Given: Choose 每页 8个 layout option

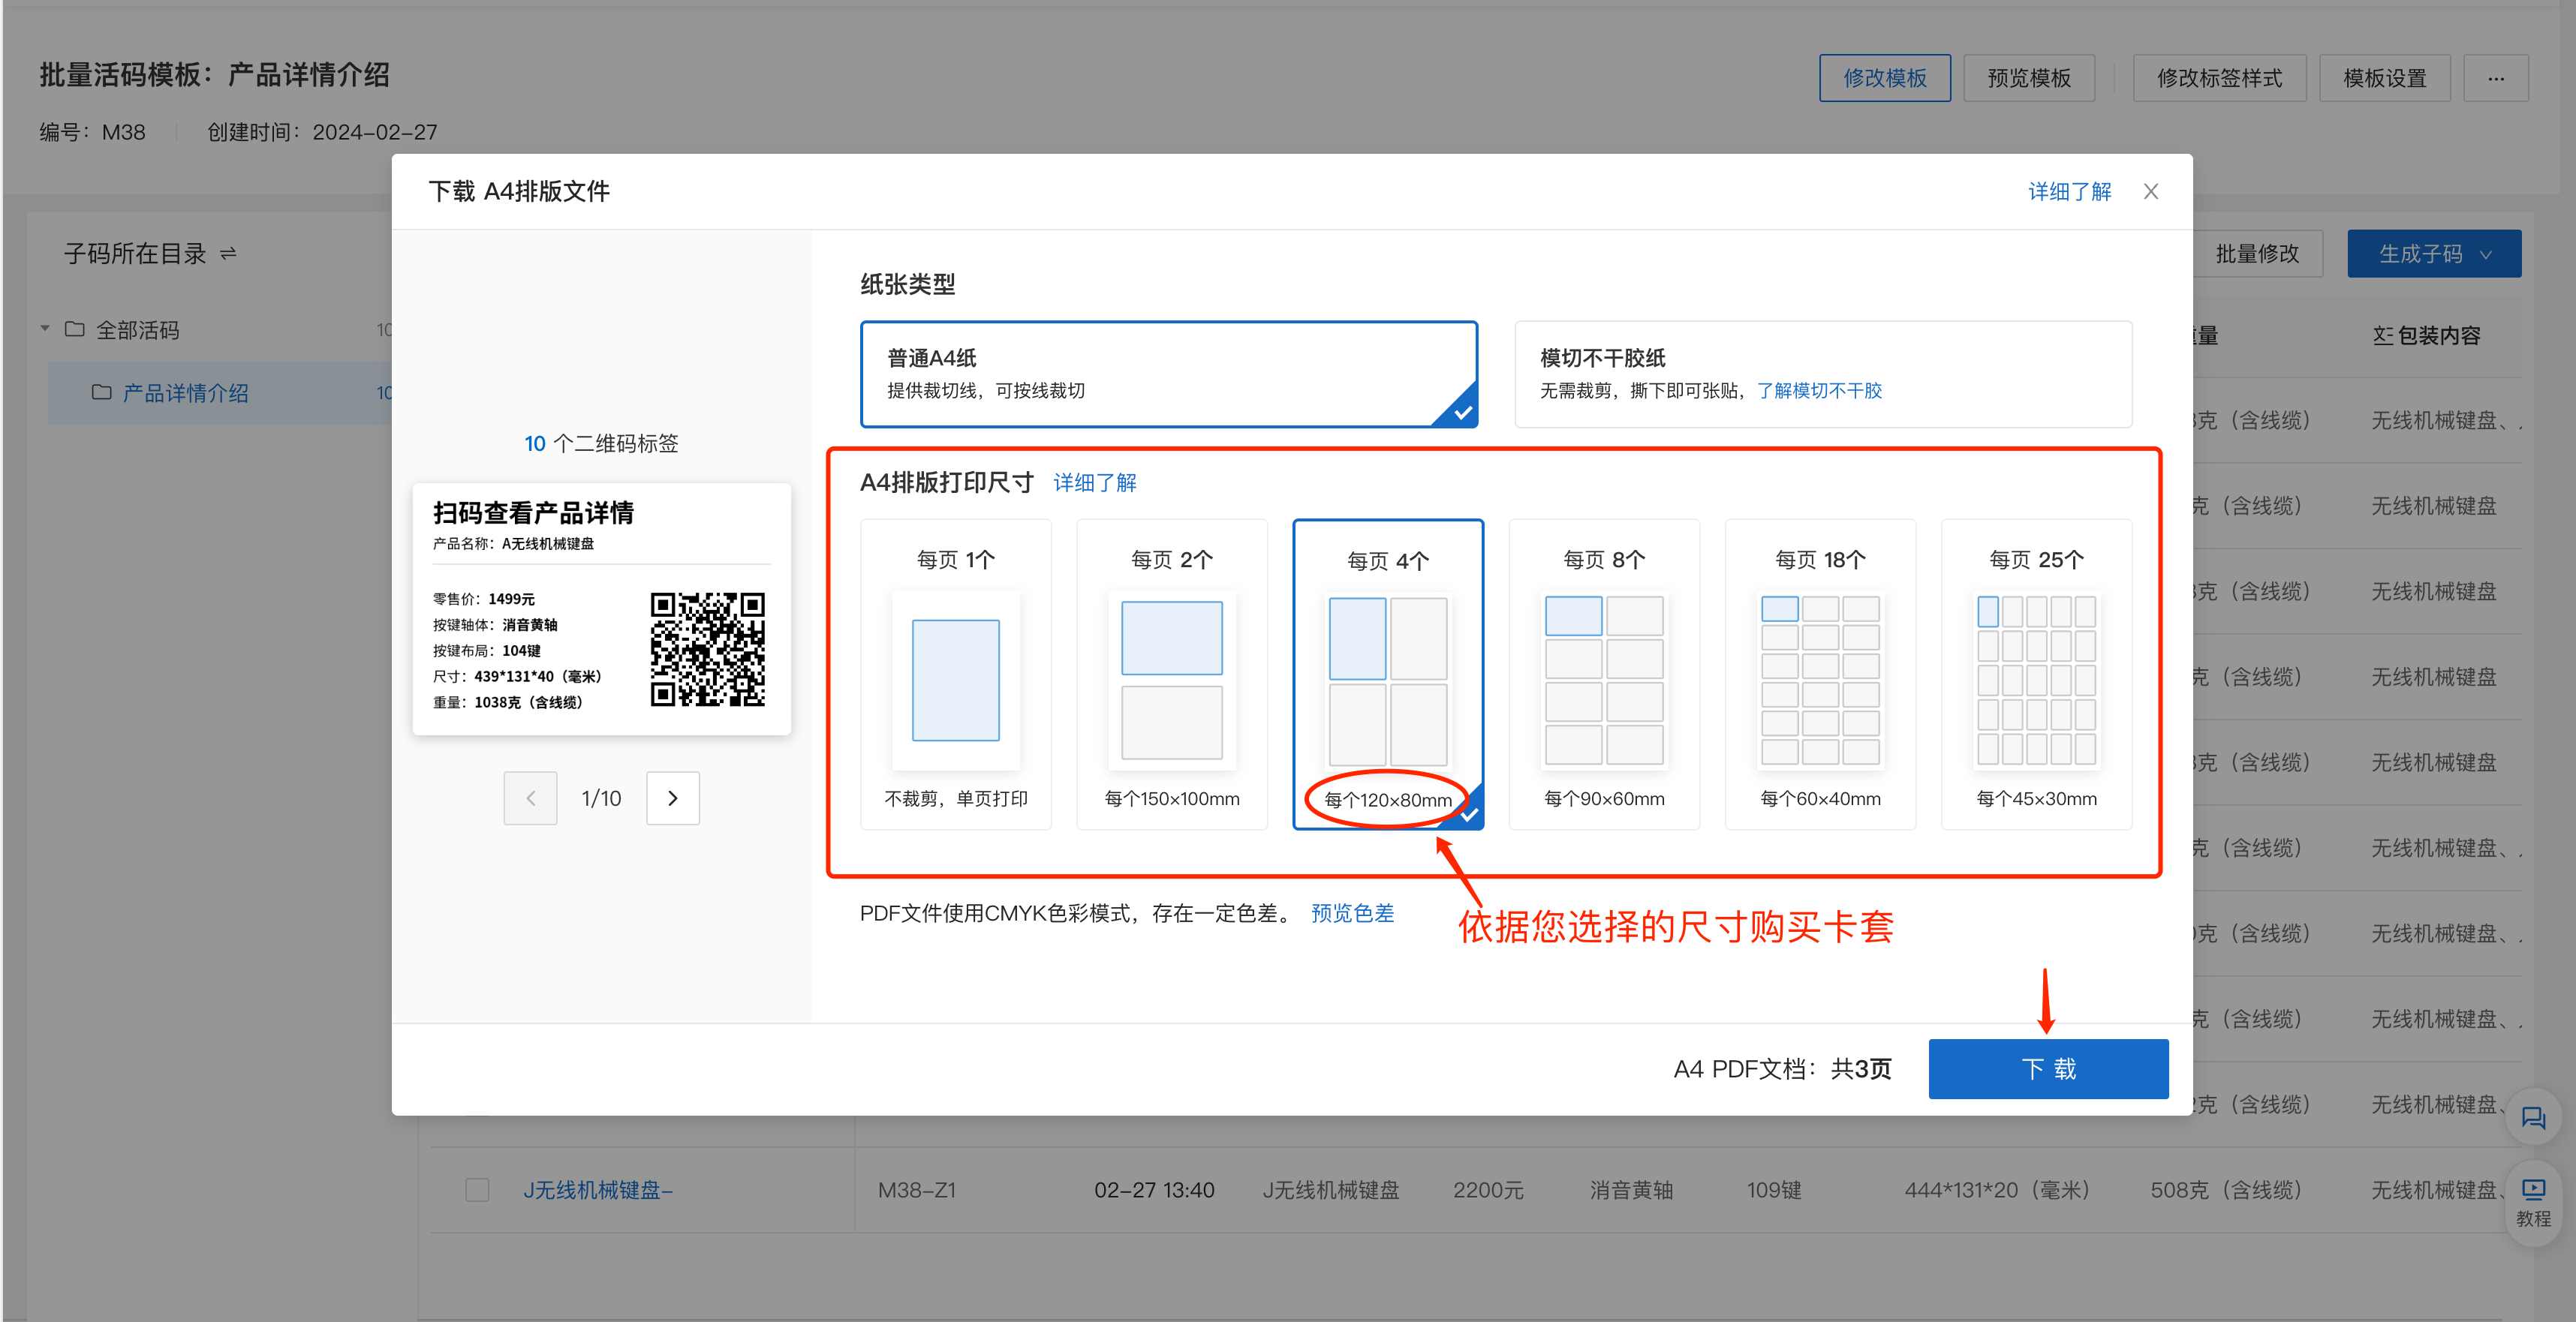Looking at the screenshot, I should (1603, 674).
